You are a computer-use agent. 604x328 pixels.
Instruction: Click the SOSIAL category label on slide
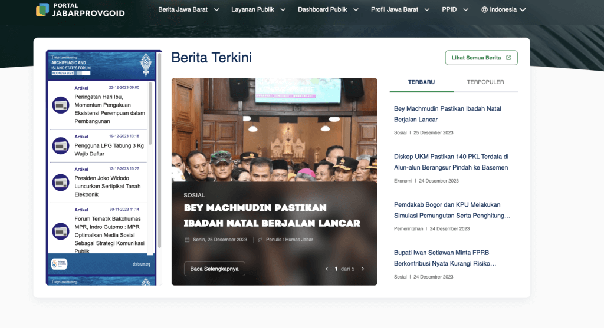pos(194,196)
